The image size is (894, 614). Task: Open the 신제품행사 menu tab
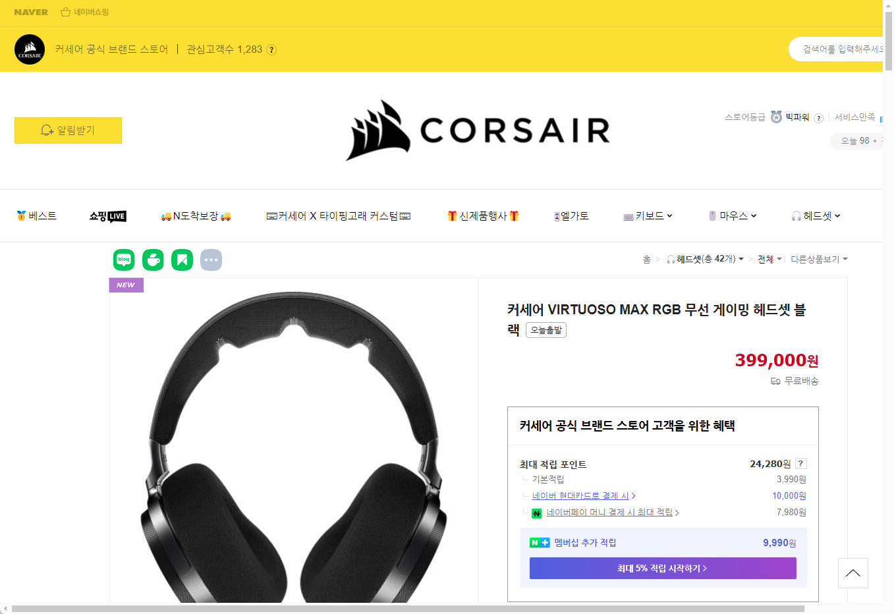click(484, 216)
